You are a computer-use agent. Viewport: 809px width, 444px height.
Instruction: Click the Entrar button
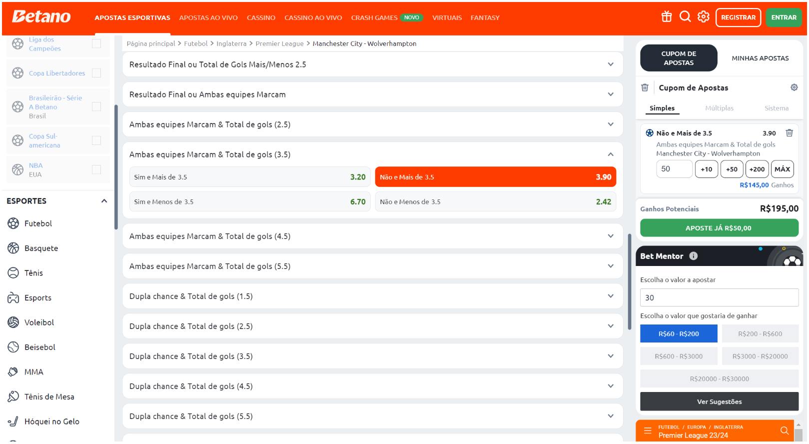coord(784,17)
